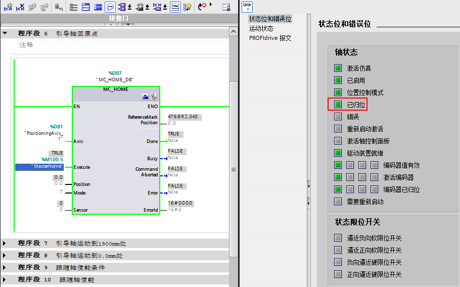This screenshot has width=460, height=287.
Task: Click the tag information display icon
Action: 140,7
